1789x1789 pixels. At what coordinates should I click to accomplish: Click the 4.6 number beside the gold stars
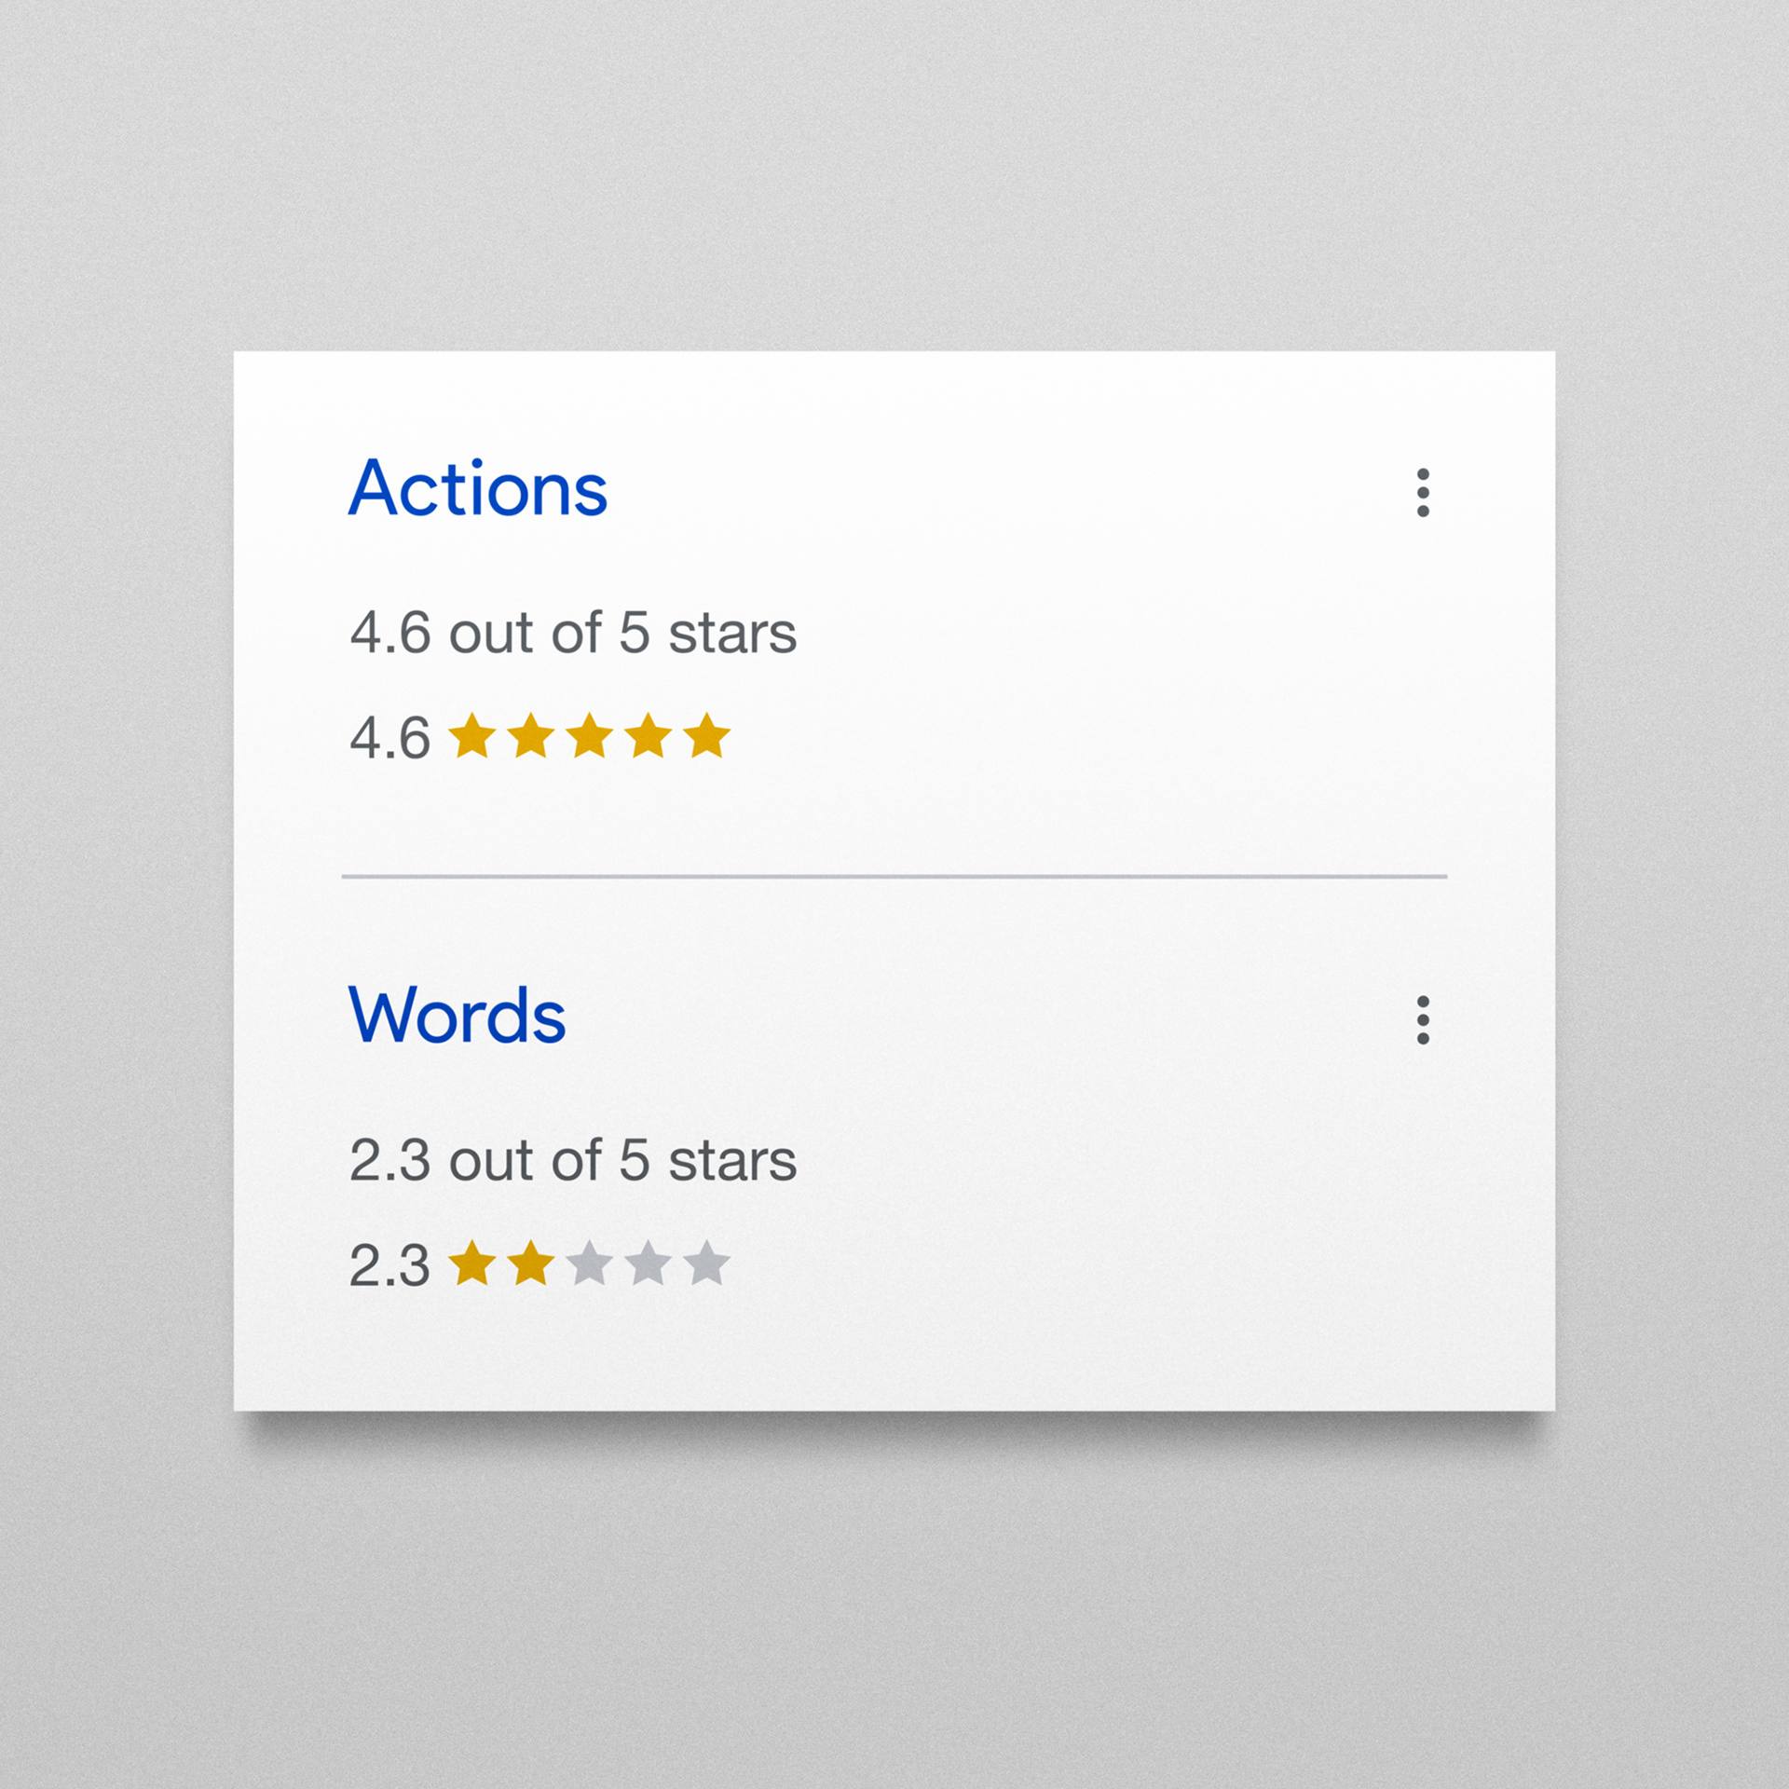pos(389,739)
